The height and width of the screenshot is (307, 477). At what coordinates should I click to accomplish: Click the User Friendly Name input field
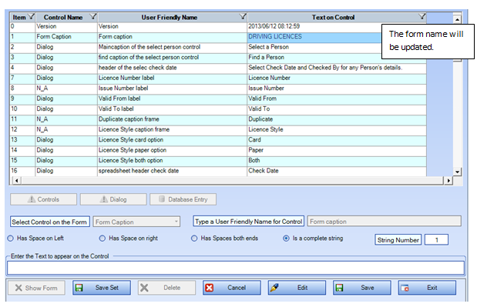(x=385, y=222)
